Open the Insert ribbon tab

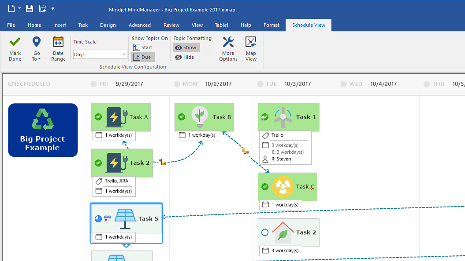[x=60, y=25]
